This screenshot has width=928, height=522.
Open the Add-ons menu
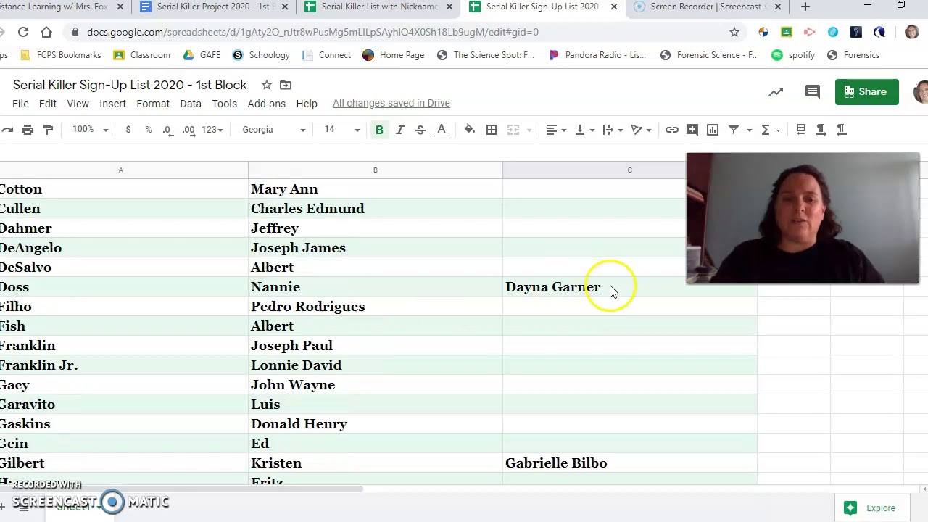pyautogui.click(x=267, y=104)
